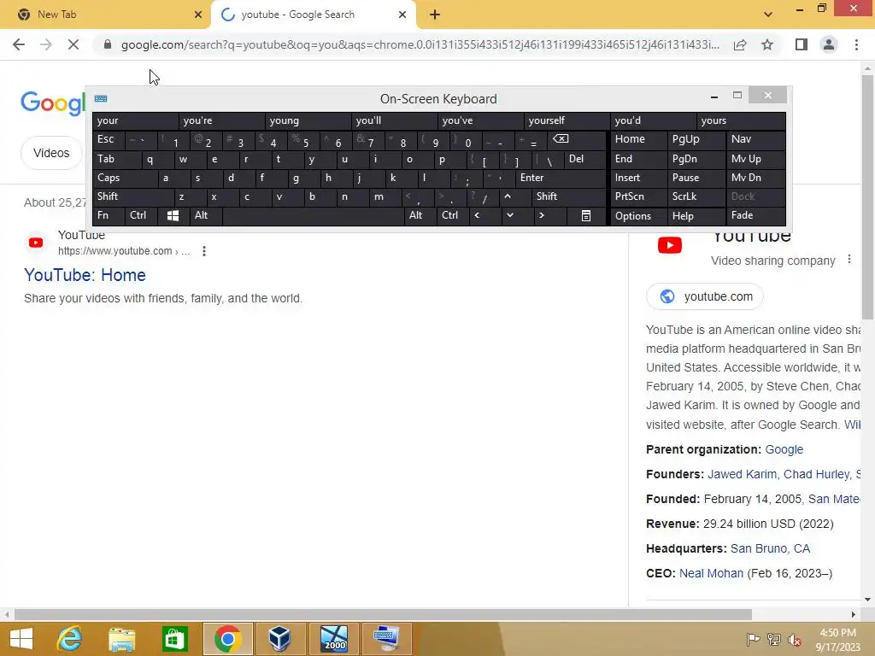Click the space bar on the On-Screen Keyboard
The image size is (875, 656).
(x=313, y=216)
